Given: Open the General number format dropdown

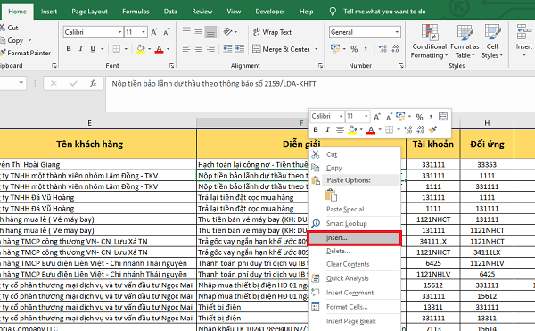Looking at the screenshot, I should click(397, 32).
